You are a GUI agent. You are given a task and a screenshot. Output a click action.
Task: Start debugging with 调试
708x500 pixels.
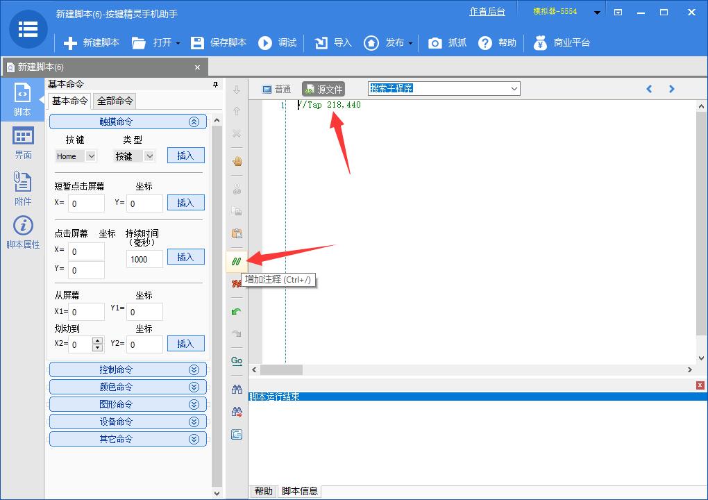click(x=277, y=43)
